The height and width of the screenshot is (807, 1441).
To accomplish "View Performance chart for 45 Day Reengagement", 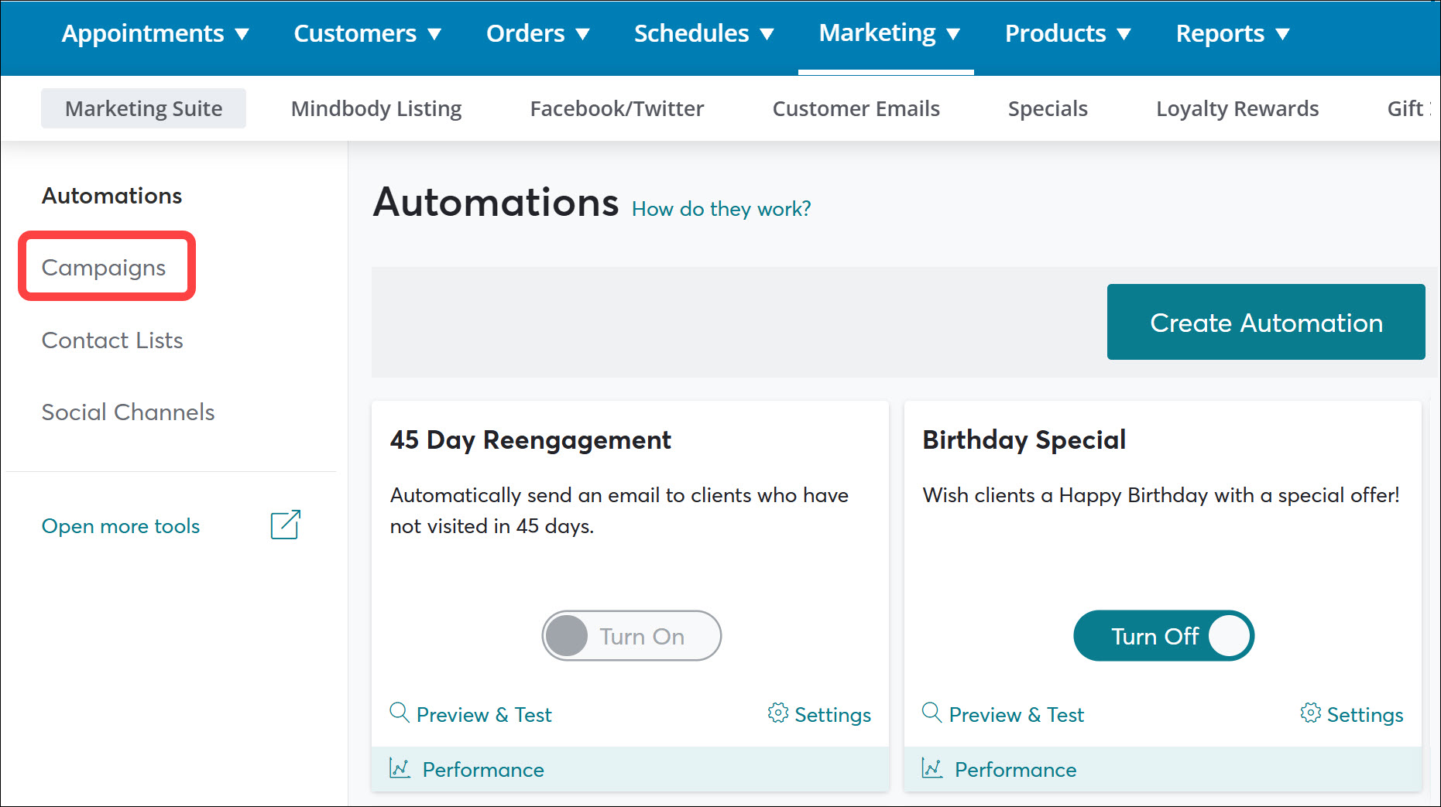I will coord(465,769).
